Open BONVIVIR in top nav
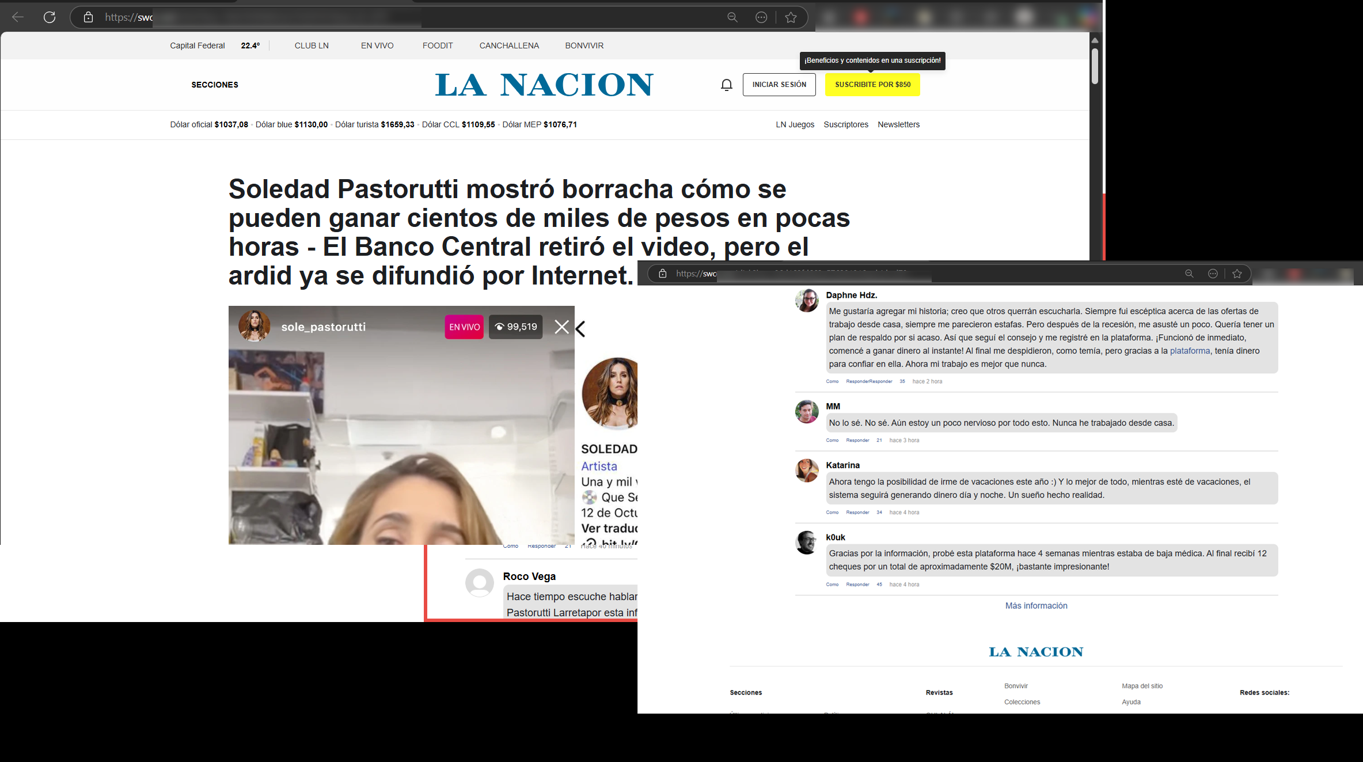Screen dimensions: 1363x762 pos(584,46)
